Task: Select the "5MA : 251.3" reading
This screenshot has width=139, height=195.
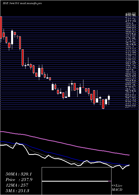Action: pos(17,191)
